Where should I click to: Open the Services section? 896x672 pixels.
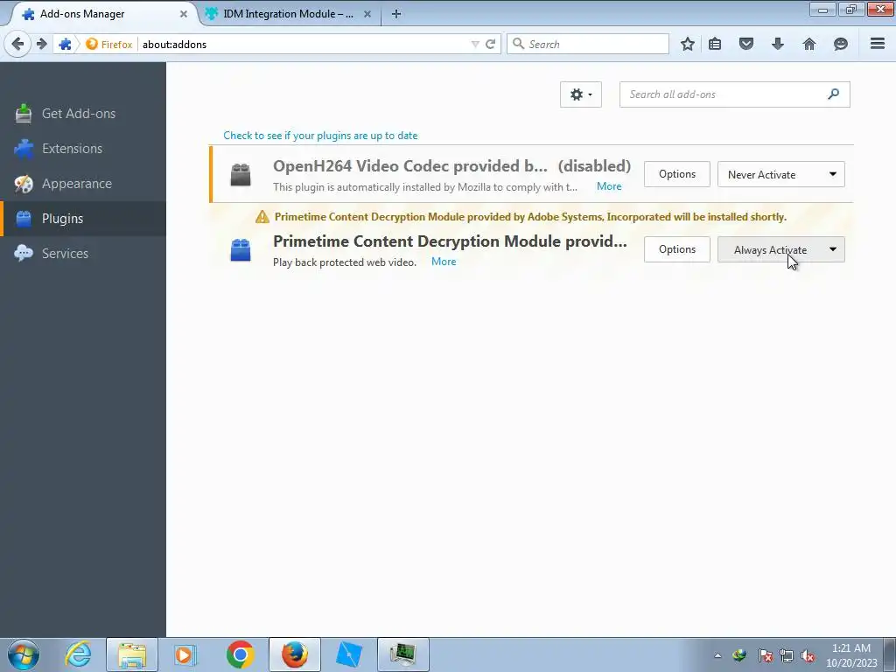(83, 253)
